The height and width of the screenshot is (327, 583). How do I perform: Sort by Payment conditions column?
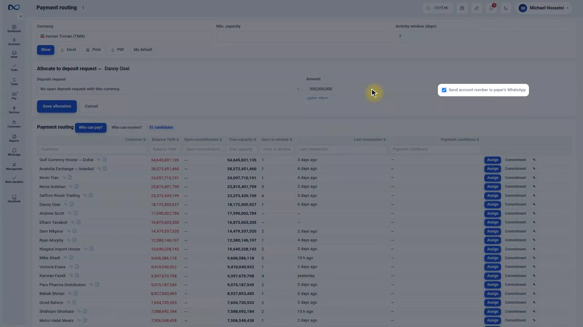pyautogui.click(x=460, y=140)
